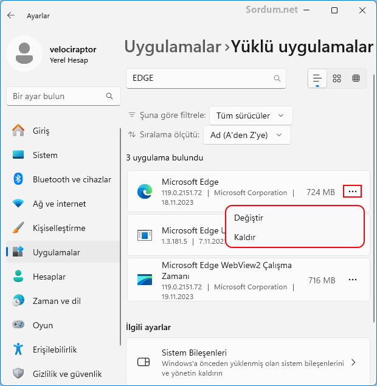Click the chevron on Sistem Bileşenleri

point(353,362)
